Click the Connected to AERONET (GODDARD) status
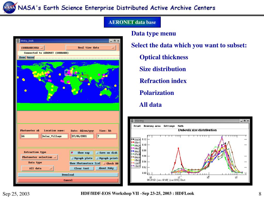 point(46,53)
